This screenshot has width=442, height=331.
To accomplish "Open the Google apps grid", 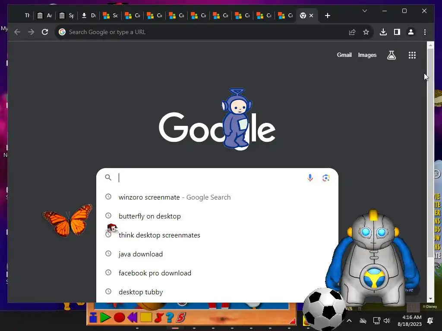I will (412, 55).
